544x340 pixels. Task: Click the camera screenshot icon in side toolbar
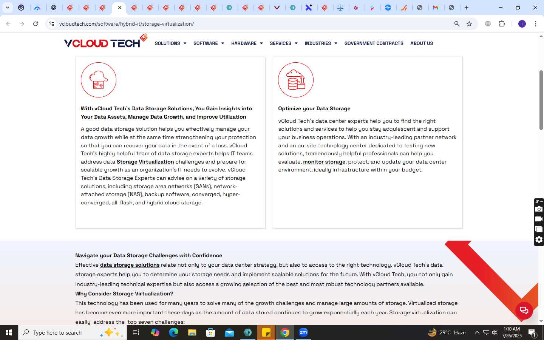pos(539,209)
